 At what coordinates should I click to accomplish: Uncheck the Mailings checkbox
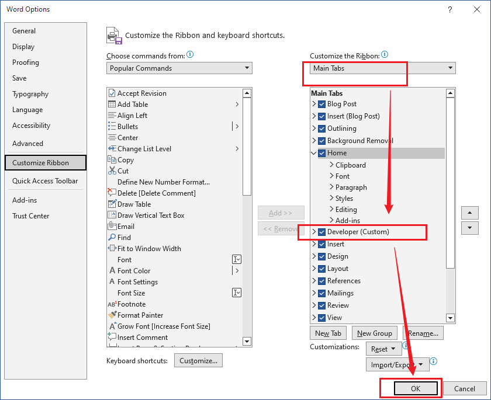point(321,293)
